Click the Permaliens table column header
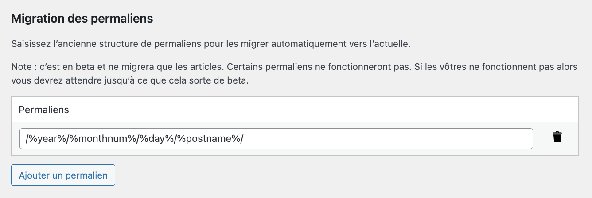Screen dimensions: 592x198 point(44,110)
